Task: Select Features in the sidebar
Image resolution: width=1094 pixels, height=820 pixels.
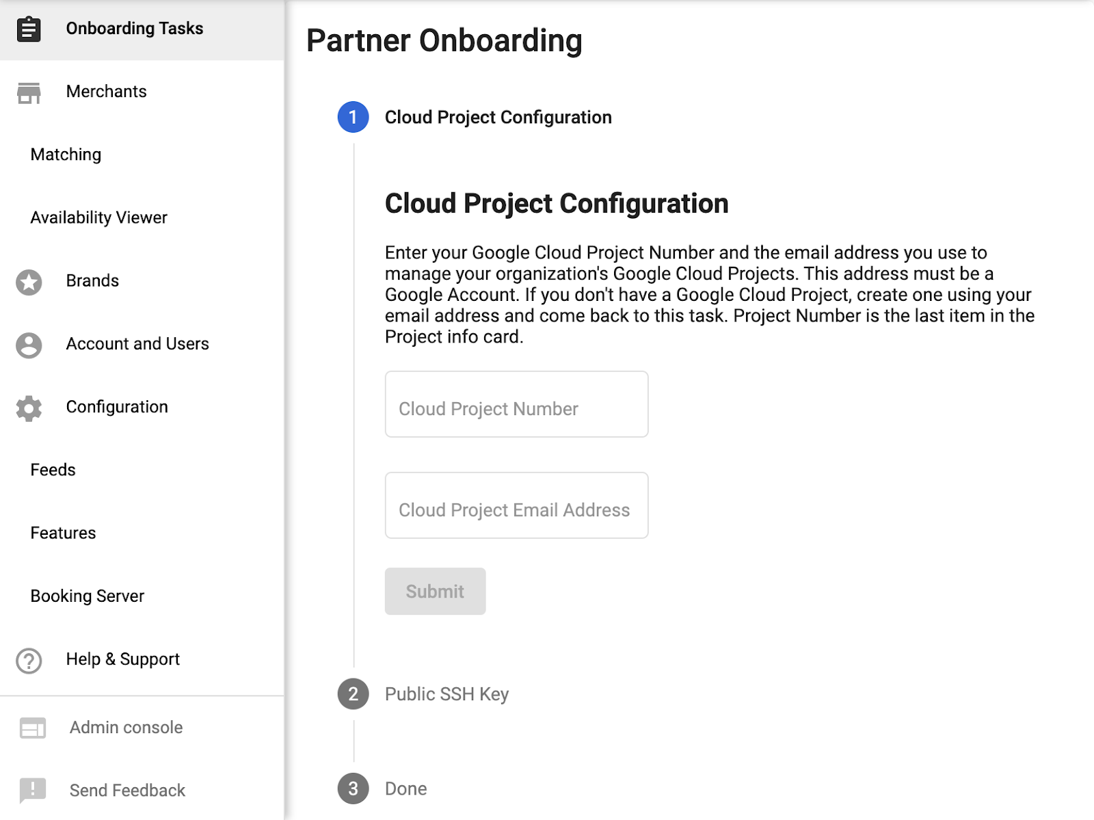Action: pyautogui.click(x=63, y=533)
